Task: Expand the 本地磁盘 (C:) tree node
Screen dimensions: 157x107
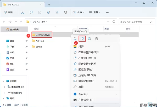Action: pos(5,87)
